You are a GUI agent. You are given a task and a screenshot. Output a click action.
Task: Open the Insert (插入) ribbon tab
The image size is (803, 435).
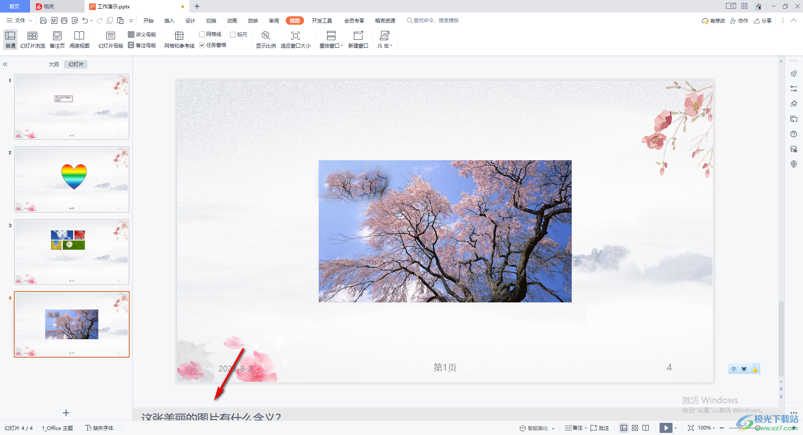pyautogui.click(x=169, y=20)
